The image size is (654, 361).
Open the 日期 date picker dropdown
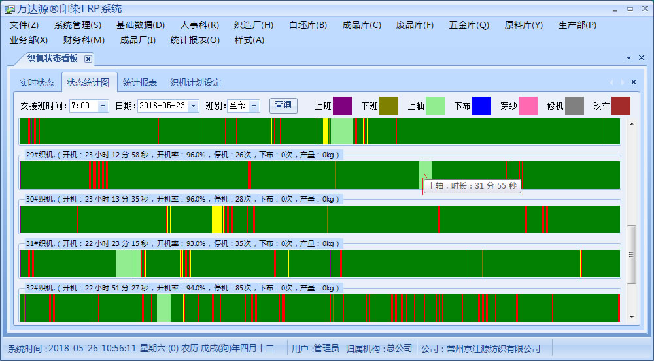[193, 106]
